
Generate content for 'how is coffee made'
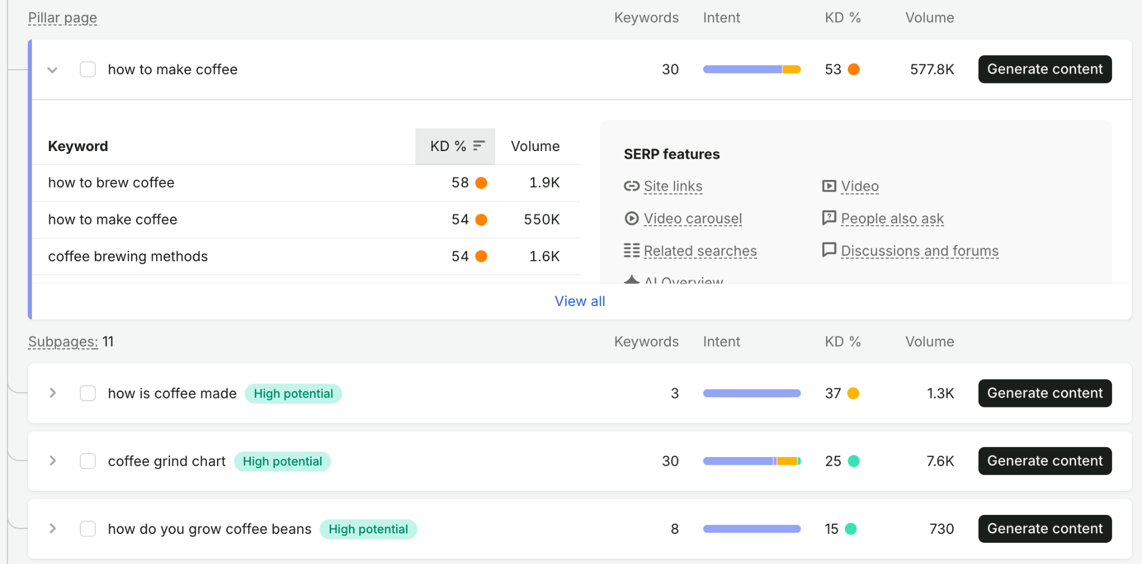(1045, 393)
